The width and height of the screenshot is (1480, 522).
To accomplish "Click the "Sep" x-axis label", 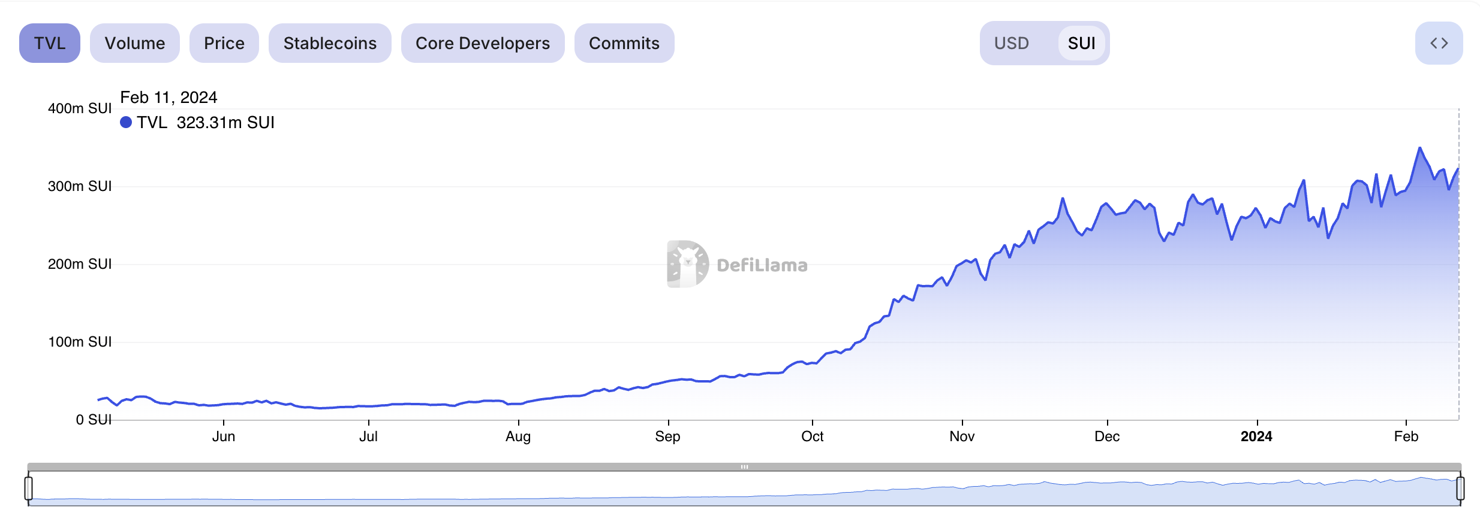I will [667, 436].
